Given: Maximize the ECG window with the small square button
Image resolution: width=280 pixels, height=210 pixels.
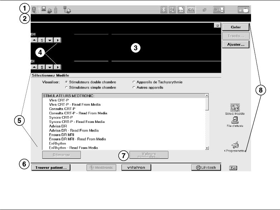Looking at the screenshot, I should [217, 25].
